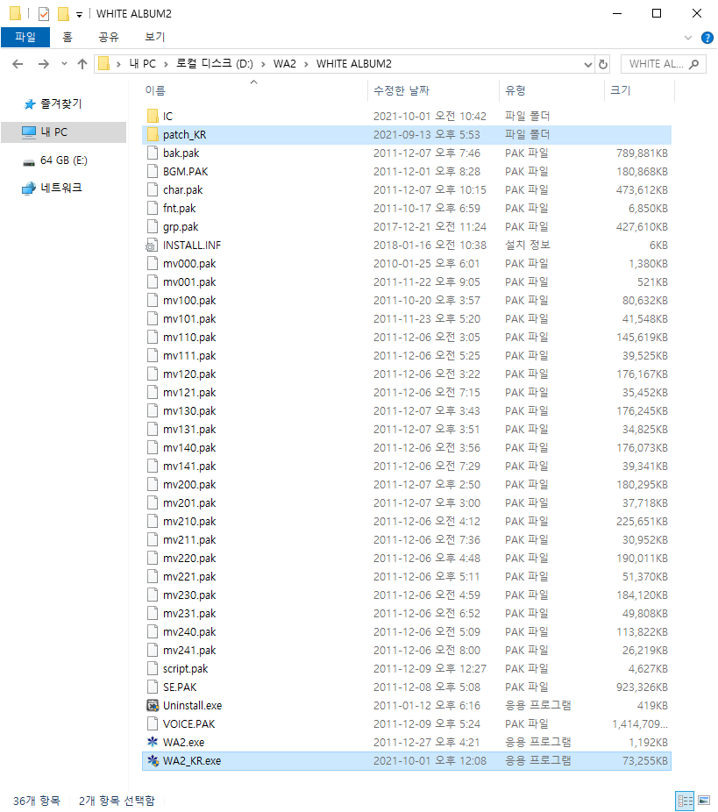
Task: Select mv001.pak file name
Action: click(189, 282)
